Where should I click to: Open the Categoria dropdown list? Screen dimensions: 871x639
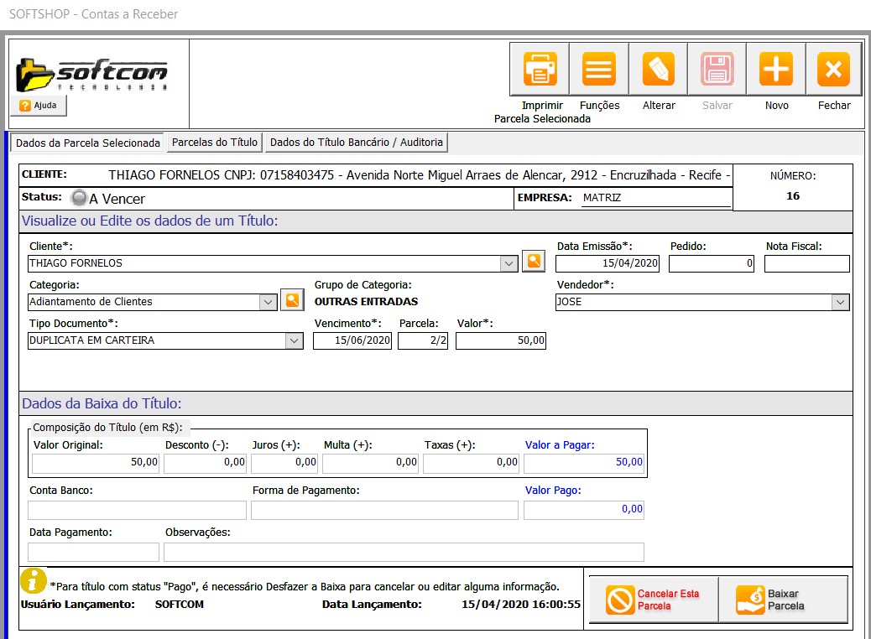pyautogui.click(x=268, y=302)
